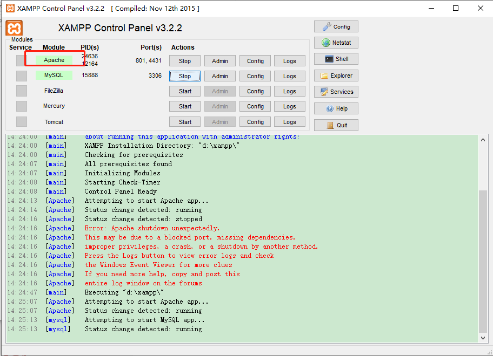Image resolution: width=493 pixels, height=356 pixels.
Task: Open the FileZilla Logs menu
Action: 290,91
